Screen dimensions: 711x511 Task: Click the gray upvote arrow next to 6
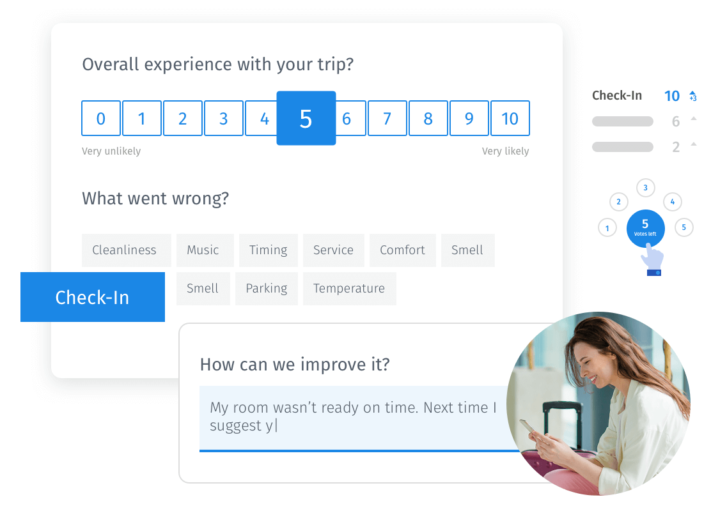(x=694, y=119)
